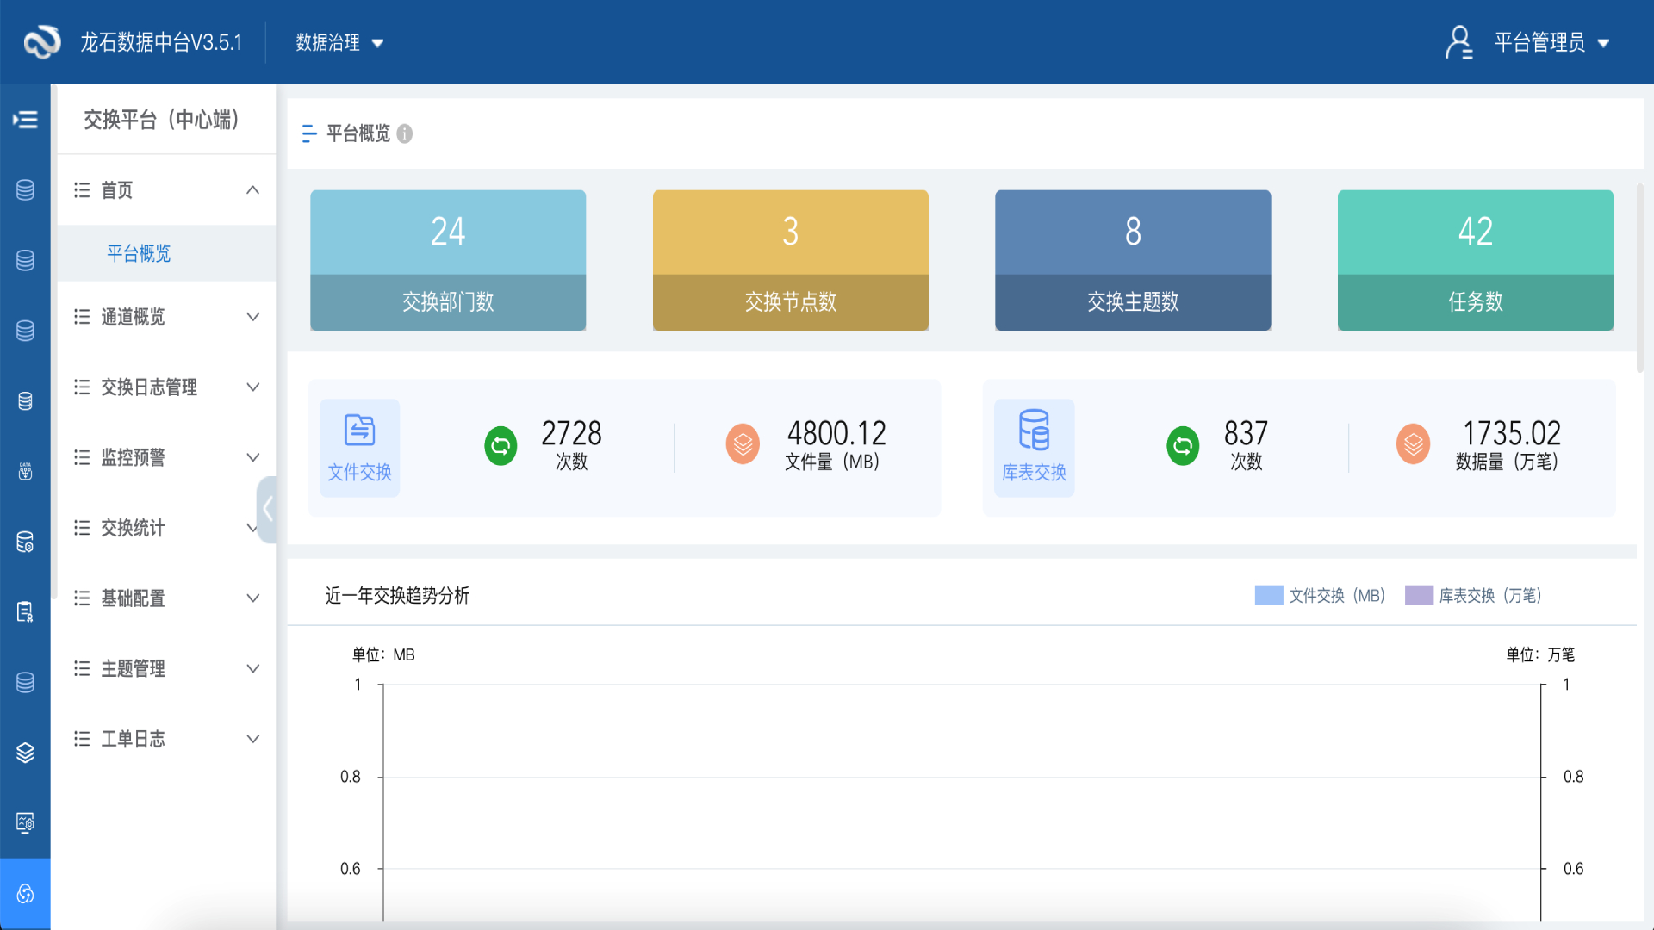Toggle 库表交换 (万笔) legend series

pos(1473,595)
